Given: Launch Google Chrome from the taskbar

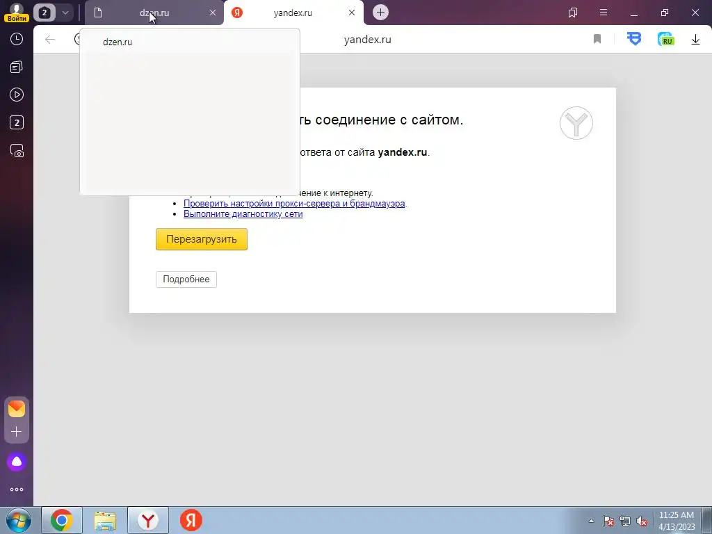Looking at the screenshot, I should 62,520.
